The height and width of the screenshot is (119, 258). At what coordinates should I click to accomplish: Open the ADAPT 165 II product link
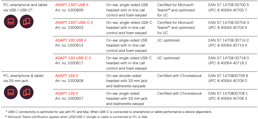[67, 76]
